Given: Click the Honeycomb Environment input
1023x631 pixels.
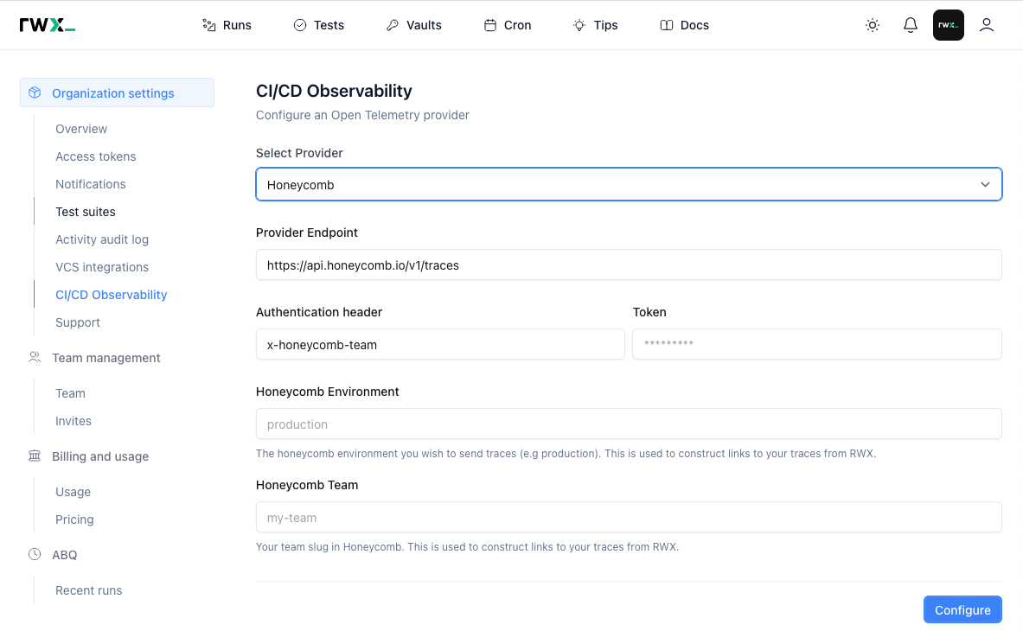Looking at the screenshot, I should click(629, 424).
